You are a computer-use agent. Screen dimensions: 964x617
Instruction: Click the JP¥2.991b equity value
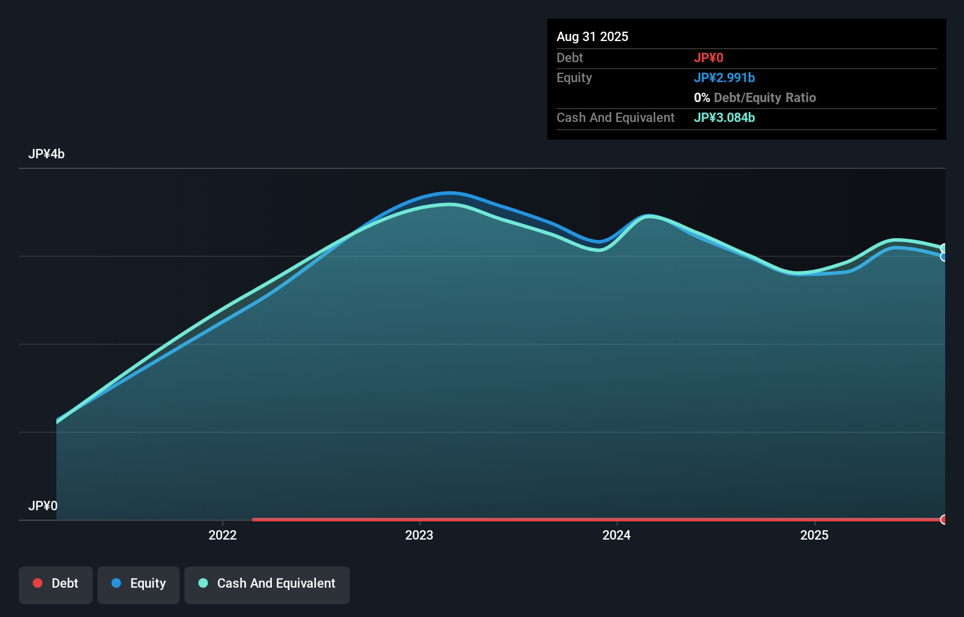pos(724,77)
